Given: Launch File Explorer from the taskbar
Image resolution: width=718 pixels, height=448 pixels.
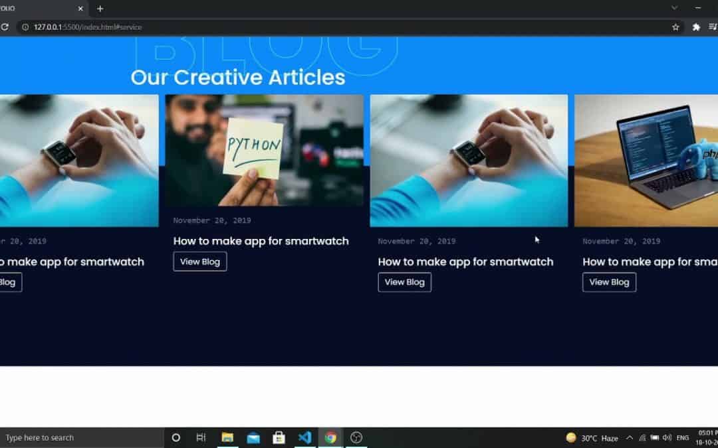Looking at the screenshot, I should [227, 437].
